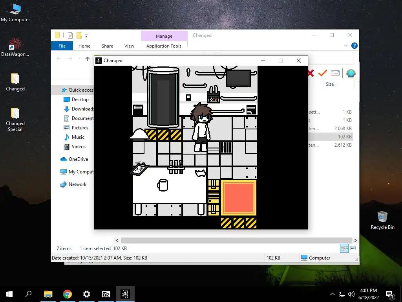This screenshot has width=402, height=302.
Task: Click the blue shell icon in Explorer ribbon
Action: 351,73
